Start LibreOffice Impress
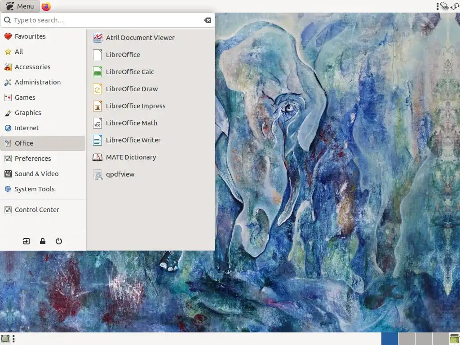460x345 pixels. coord(151,106)
